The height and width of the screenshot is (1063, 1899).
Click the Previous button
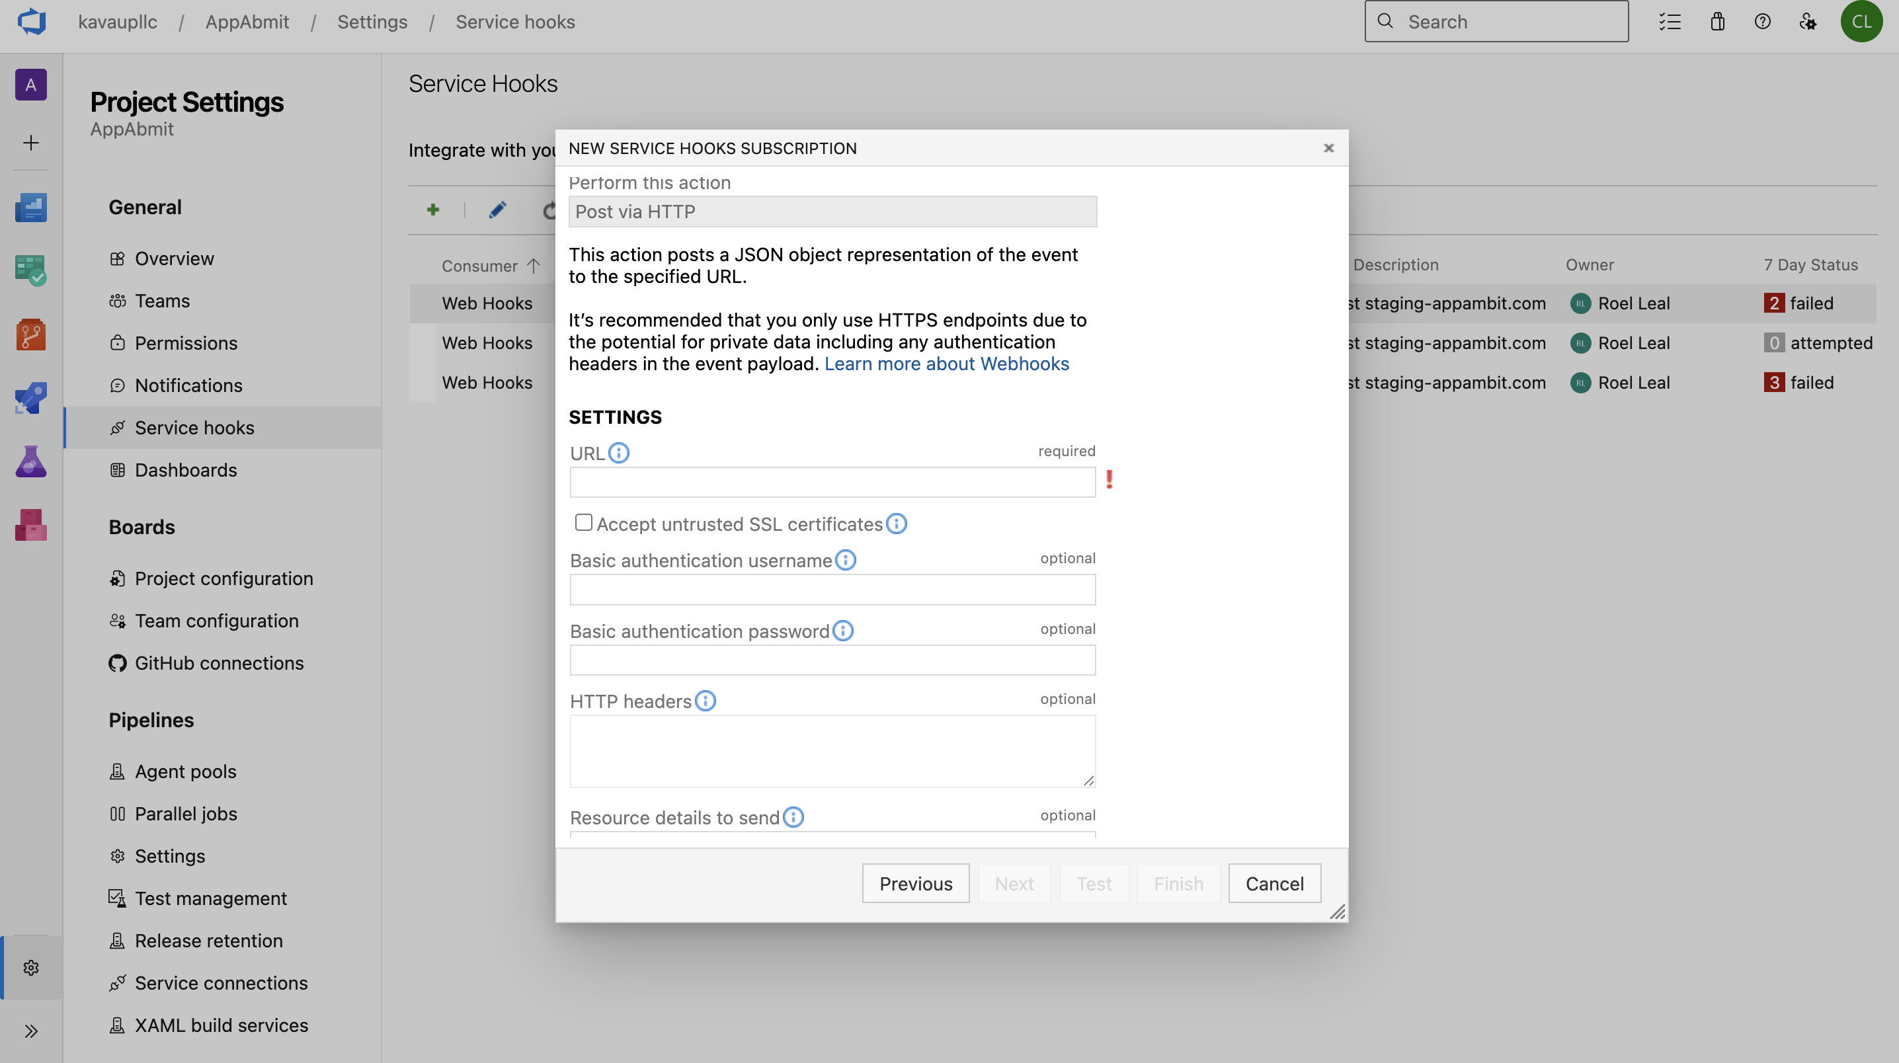915,883
